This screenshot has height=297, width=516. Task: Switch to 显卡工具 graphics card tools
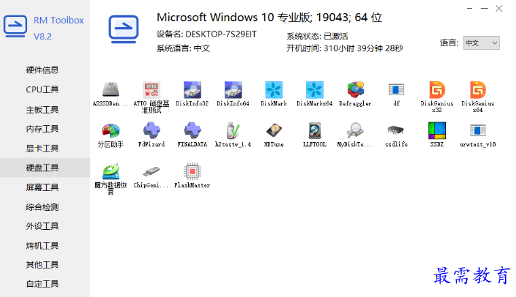(x=43, y=148)
